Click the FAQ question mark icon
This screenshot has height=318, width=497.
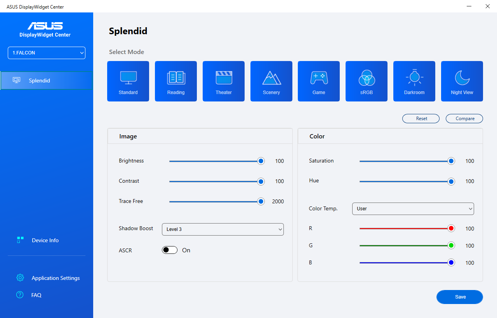tap(20, 295)
